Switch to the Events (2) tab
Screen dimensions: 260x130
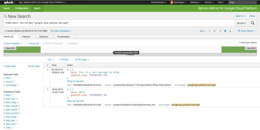[8, 37]
